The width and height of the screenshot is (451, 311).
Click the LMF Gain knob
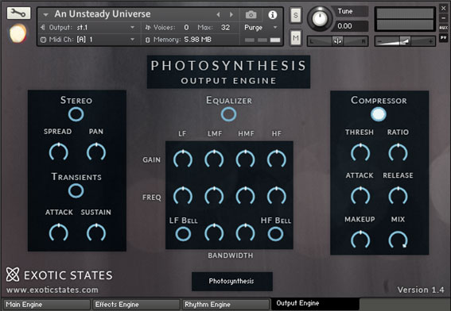coord(214,159)
